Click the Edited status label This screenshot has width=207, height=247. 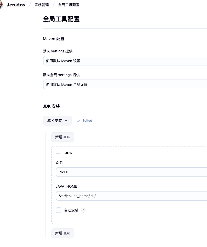coord(87,121)
